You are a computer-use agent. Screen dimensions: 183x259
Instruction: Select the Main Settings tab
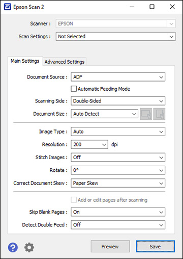(25, 61)
